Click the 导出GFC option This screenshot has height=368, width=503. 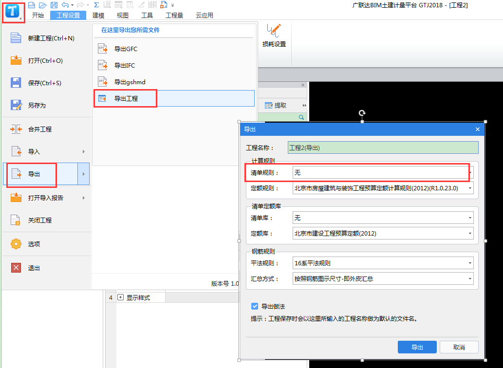click(x=174, y=49)
